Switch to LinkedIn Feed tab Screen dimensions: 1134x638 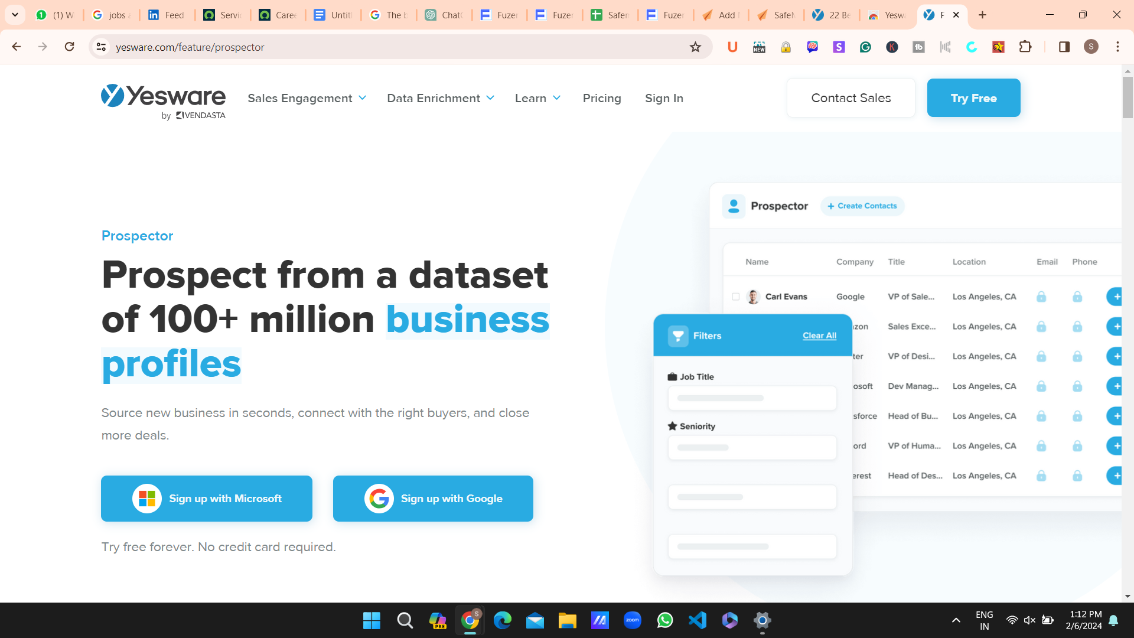click(167, 15)
